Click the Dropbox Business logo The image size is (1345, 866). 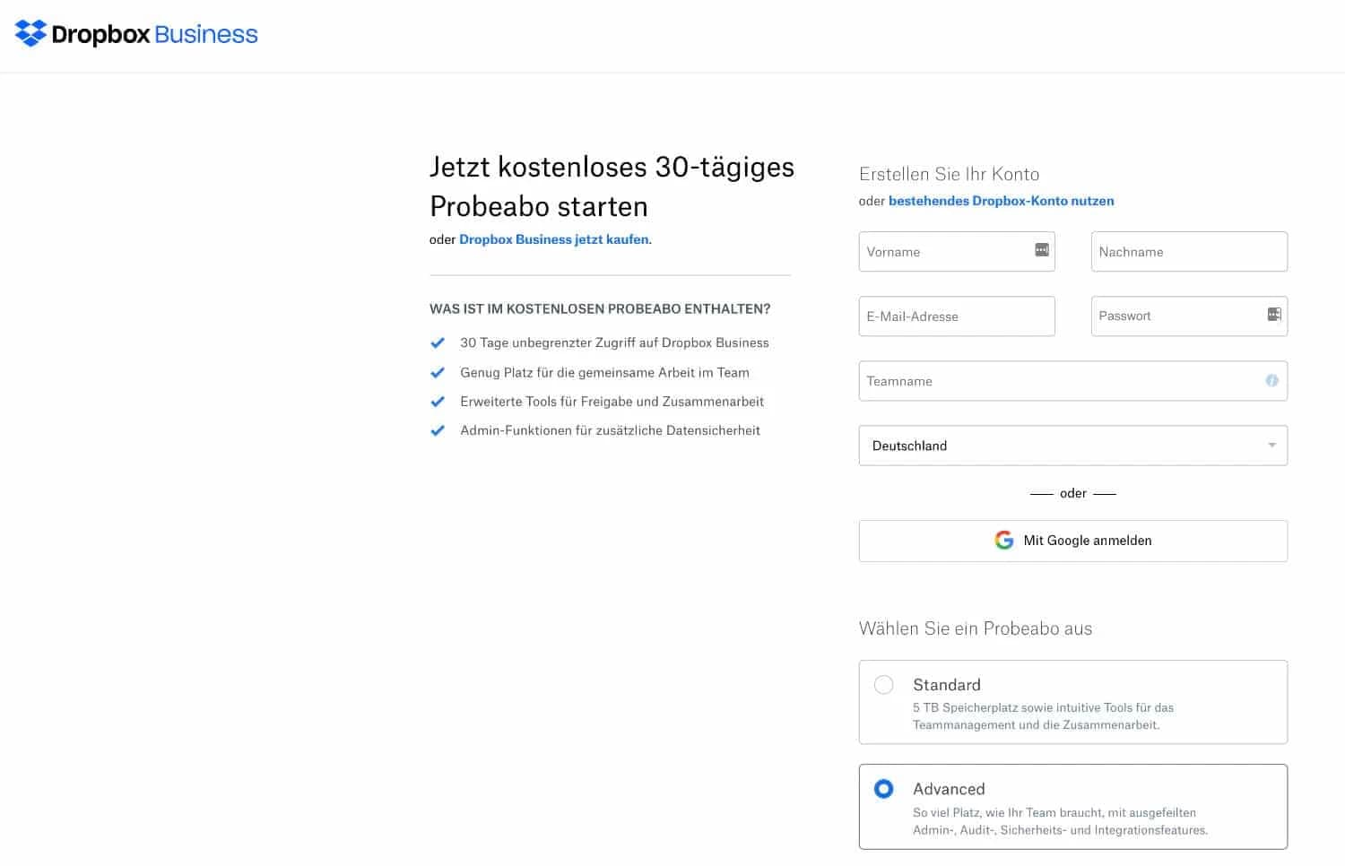tap(134, 34)
